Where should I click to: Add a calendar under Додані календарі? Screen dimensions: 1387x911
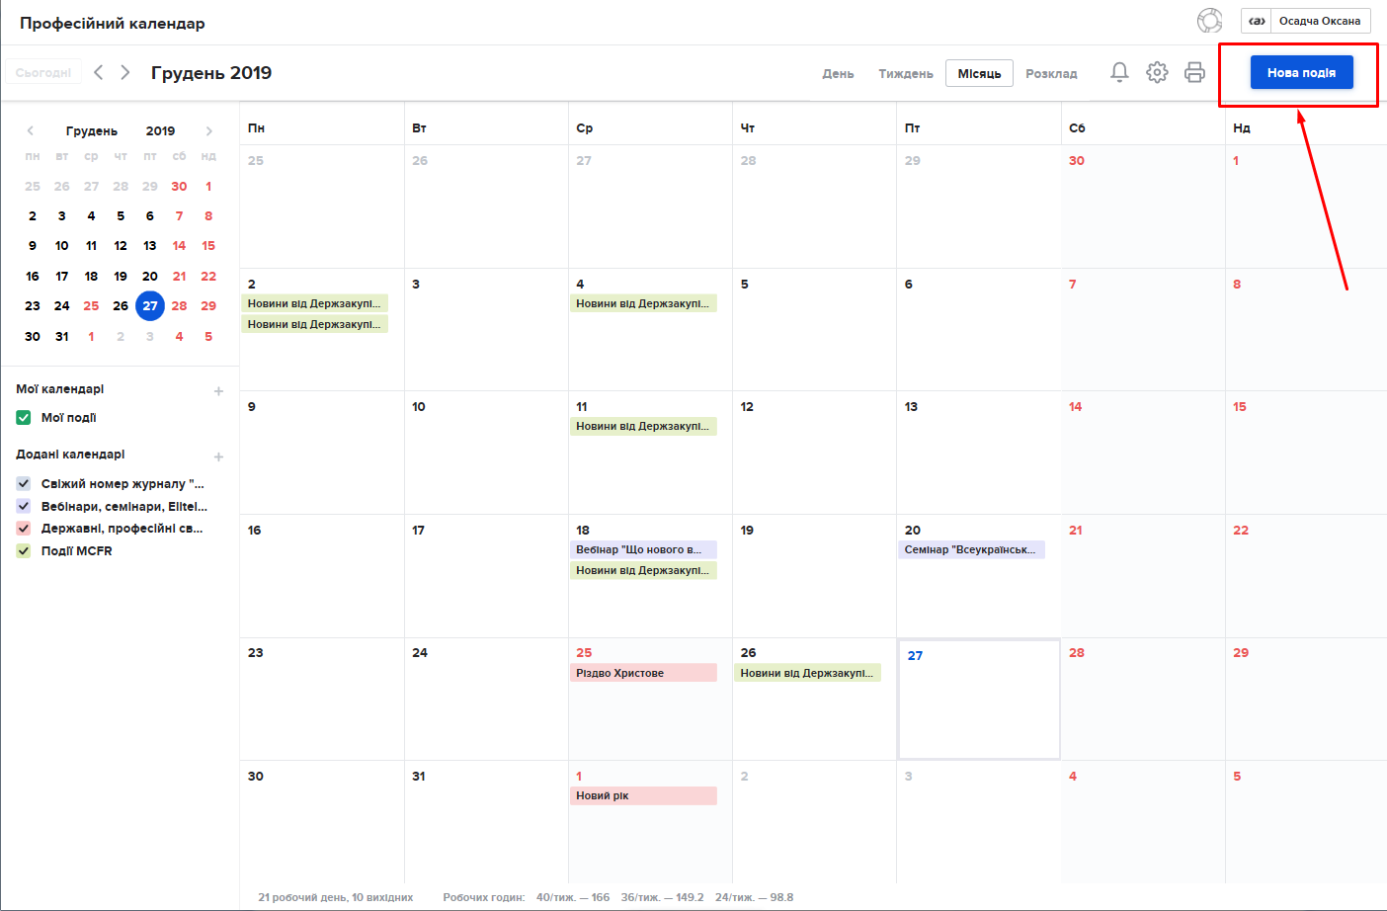[x=218, y=456]
